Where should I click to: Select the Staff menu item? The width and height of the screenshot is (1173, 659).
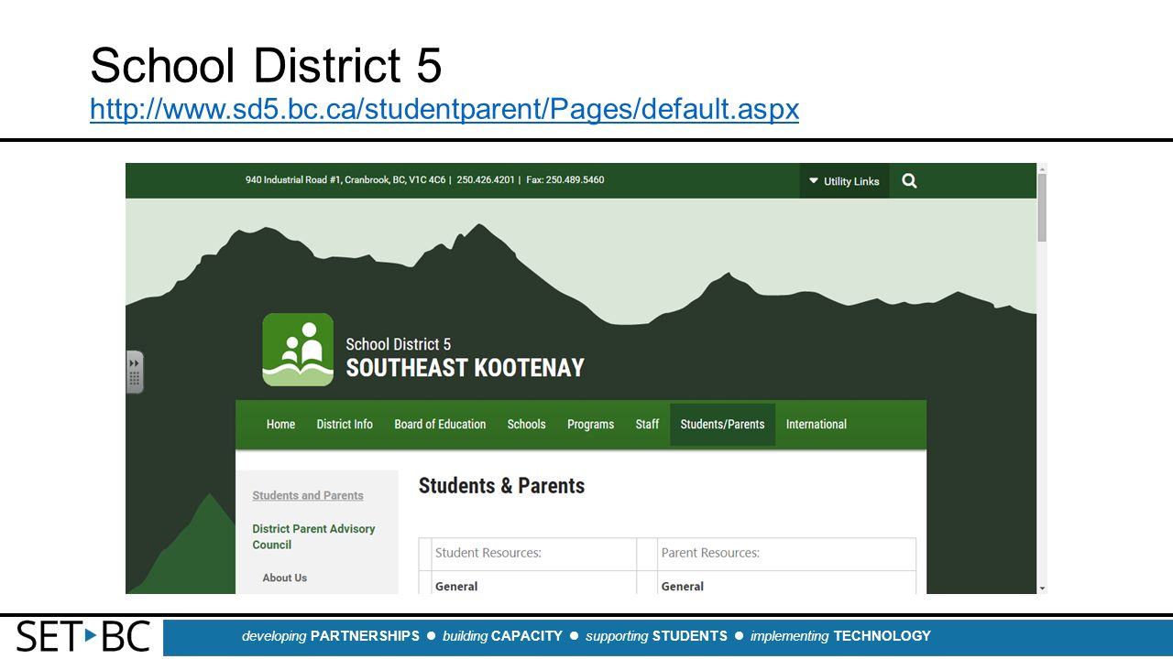[x=647, y=425]
